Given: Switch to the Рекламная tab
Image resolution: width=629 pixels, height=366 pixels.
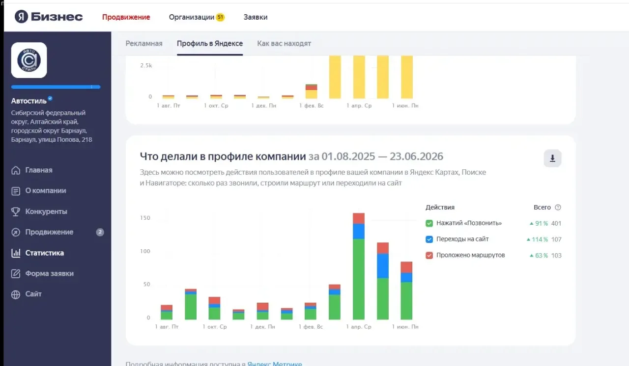Looking at the screenshot, I should pos(144,43).
